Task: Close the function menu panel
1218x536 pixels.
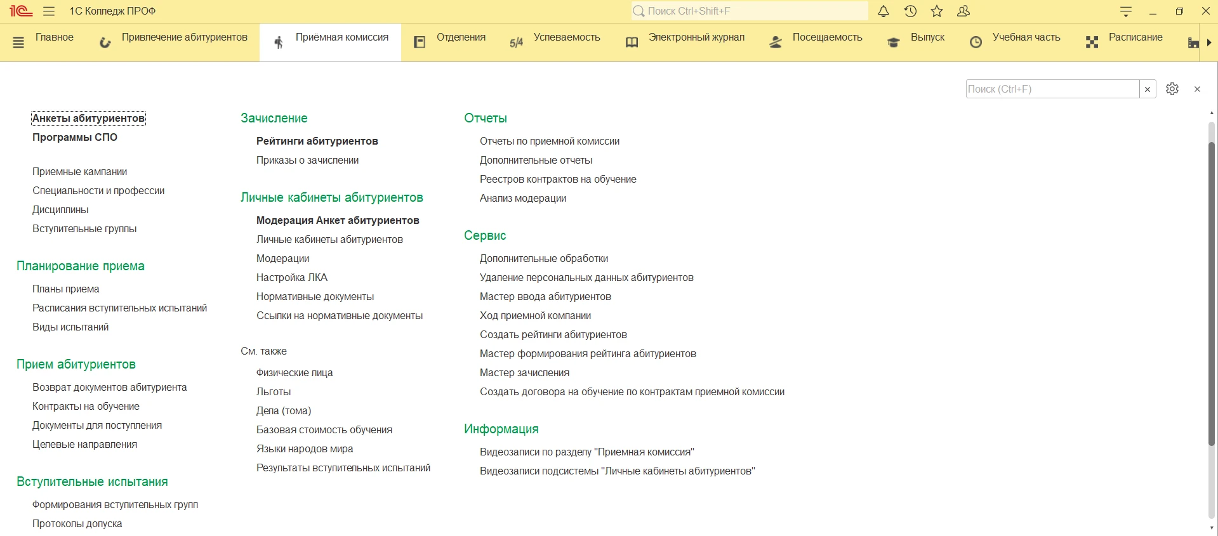Action: [x=1197, y=89]
